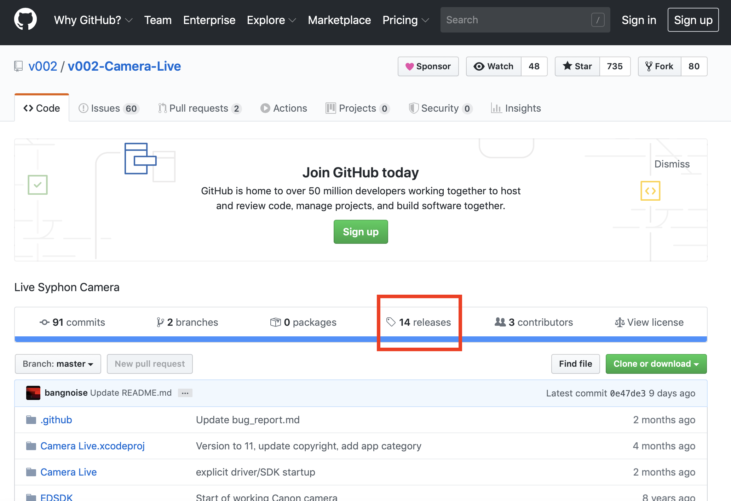Viewport: 731px width, 501px height.
Task: View the 48 watchers count
Action: [534, 66]
